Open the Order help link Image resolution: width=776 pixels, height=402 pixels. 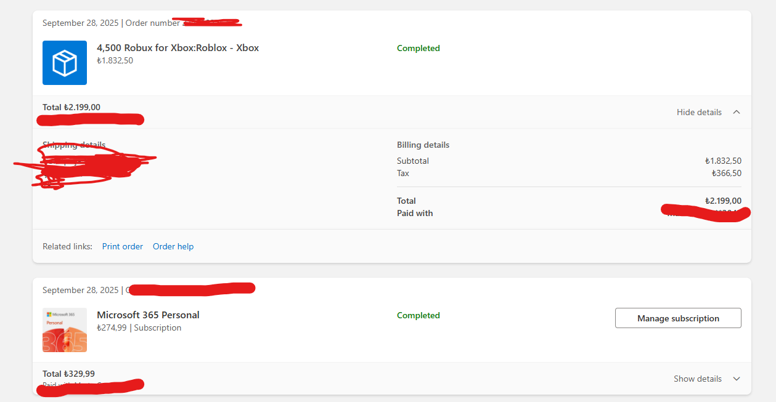173,246
